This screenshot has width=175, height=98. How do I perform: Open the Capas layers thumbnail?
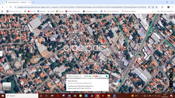click(x=7, y=87)
